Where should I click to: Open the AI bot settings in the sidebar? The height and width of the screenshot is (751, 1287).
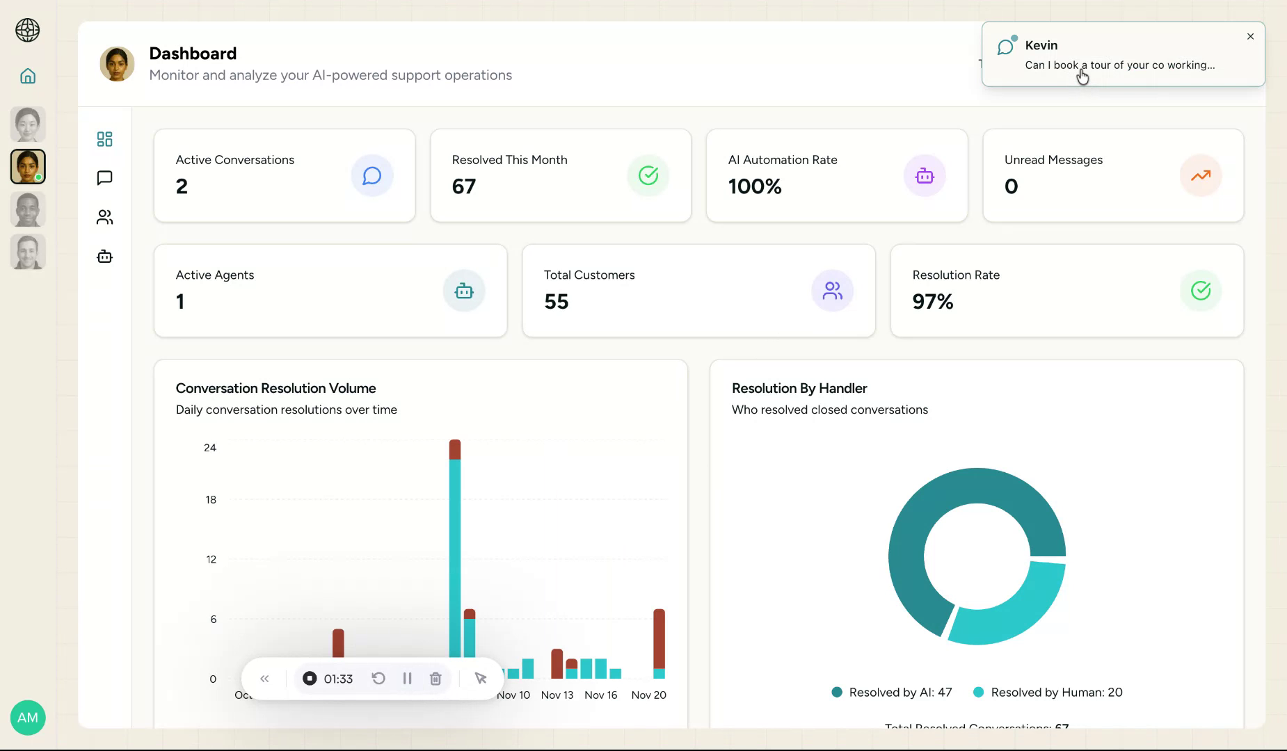click(x=104, y=257)
